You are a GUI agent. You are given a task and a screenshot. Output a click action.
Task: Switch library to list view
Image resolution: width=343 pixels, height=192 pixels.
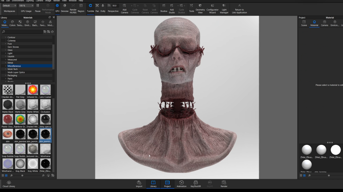click(3, 175)
